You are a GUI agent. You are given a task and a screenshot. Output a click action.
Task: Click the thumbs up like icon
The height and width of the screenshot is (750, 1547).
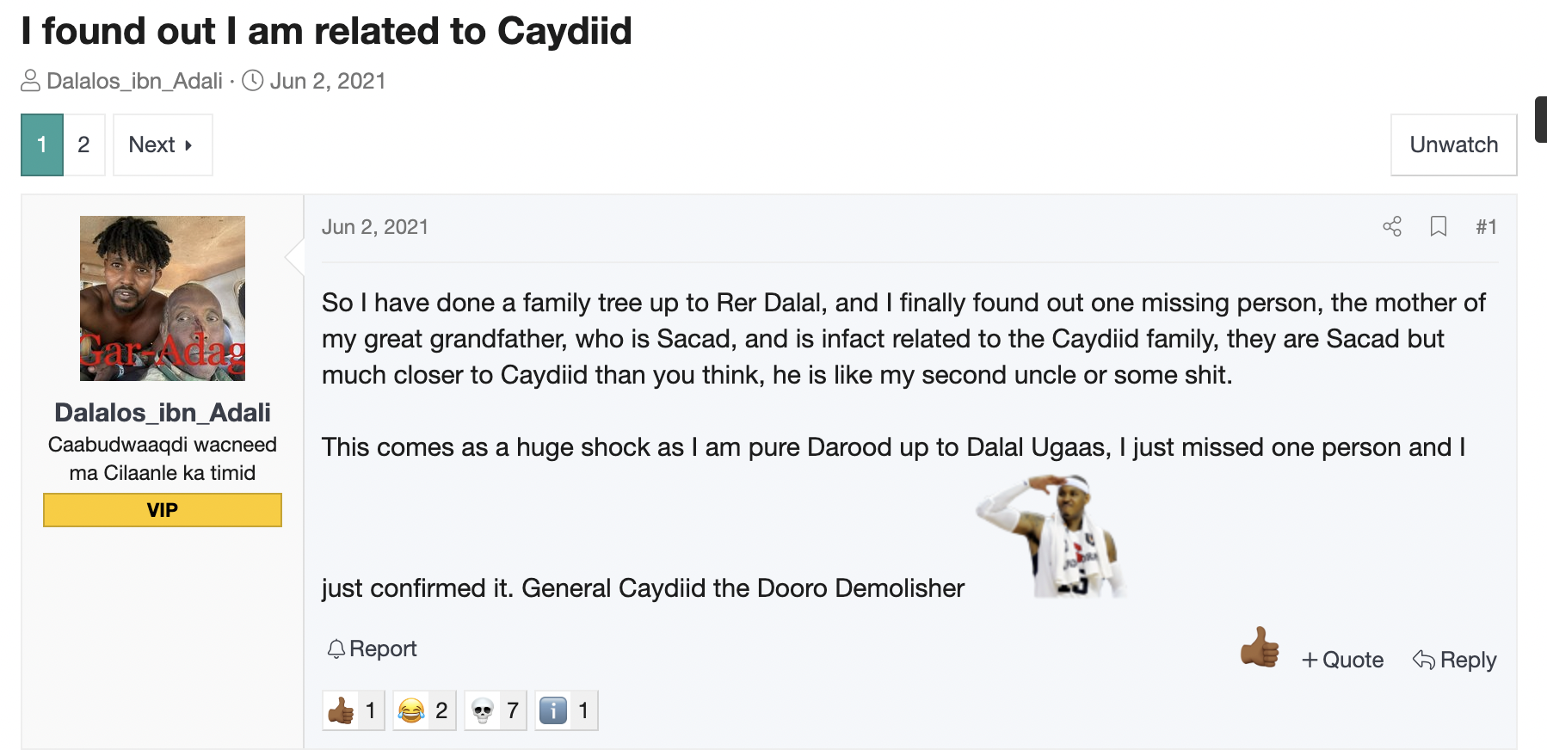(1260, 648)
